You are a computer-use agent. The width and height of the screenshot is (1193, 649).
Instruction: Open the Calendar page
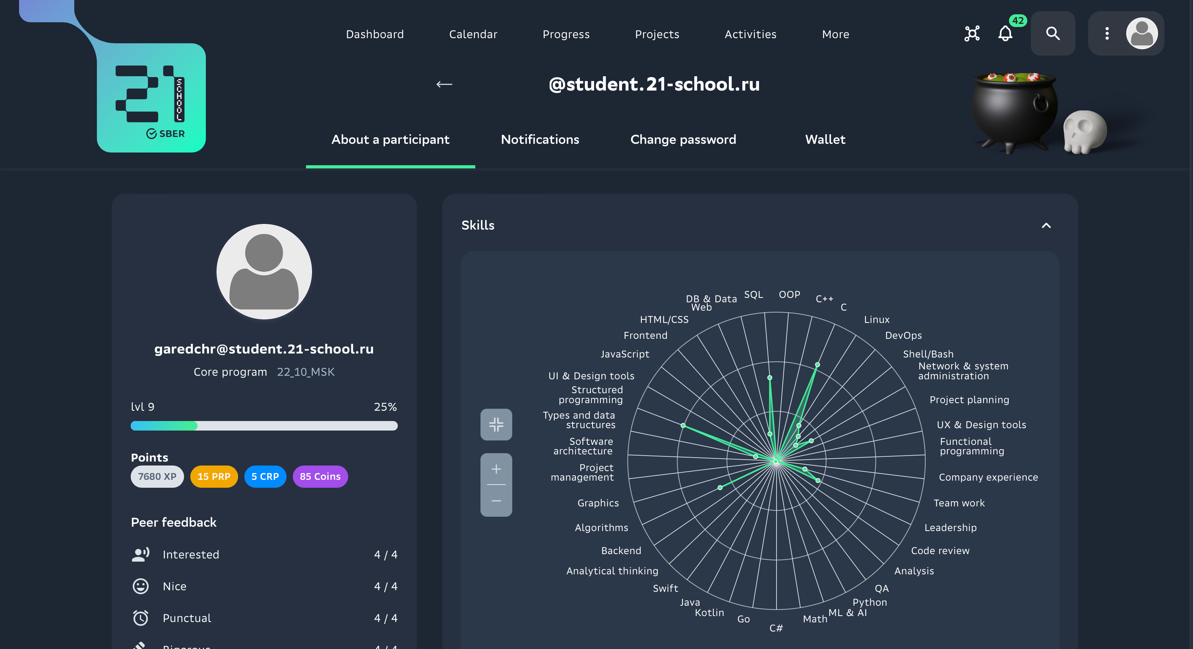(473, 34)
